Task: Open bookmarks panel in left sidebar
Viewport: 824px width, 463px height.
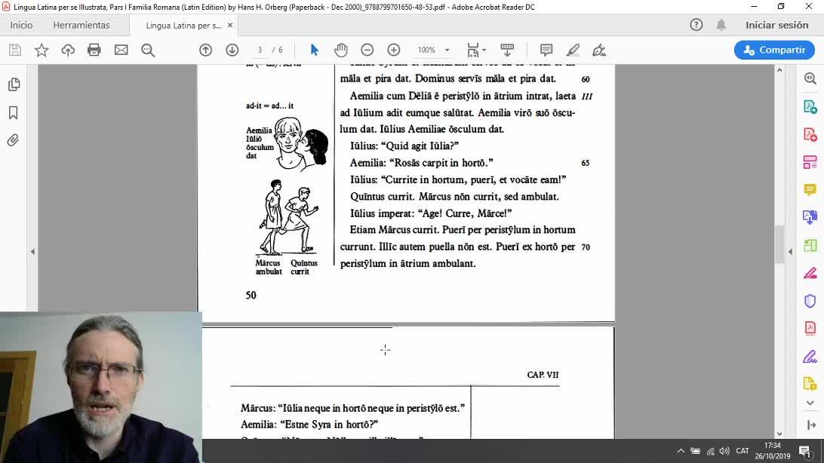Action: [14, 112]
